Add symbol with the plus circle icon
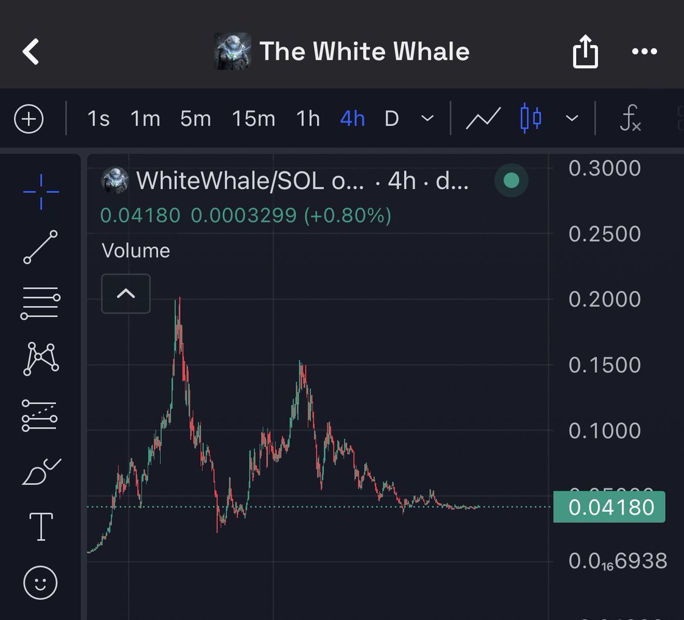Screen dimensions: 684x620 pyautogui.click(x=28, y=120)
